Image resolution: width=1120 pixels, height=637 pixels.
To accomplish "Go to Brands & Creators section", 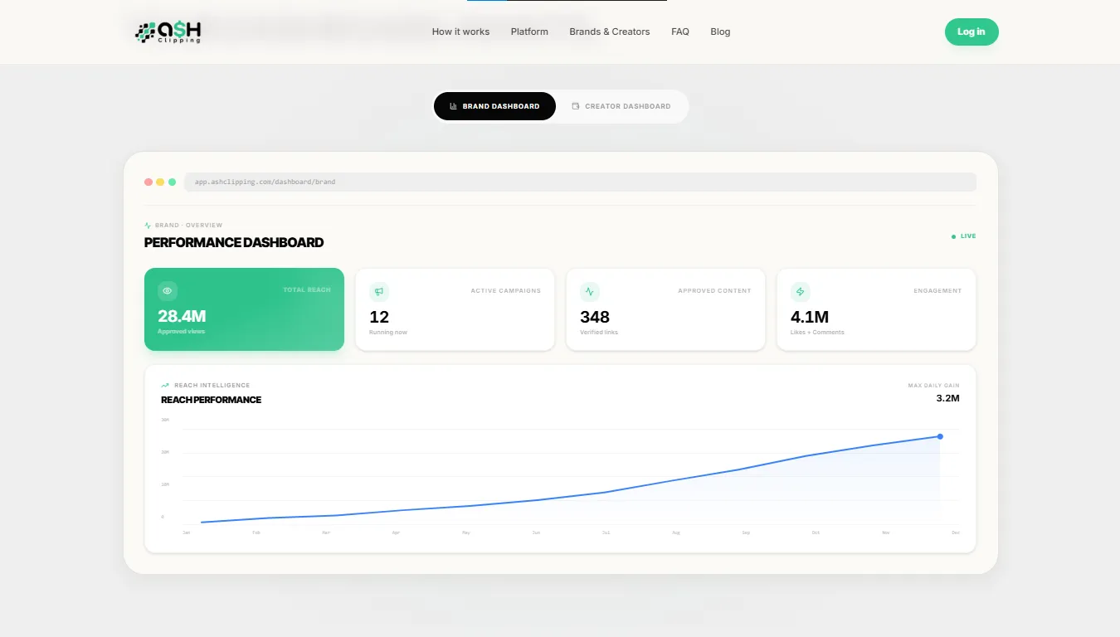I will [610, 32].
